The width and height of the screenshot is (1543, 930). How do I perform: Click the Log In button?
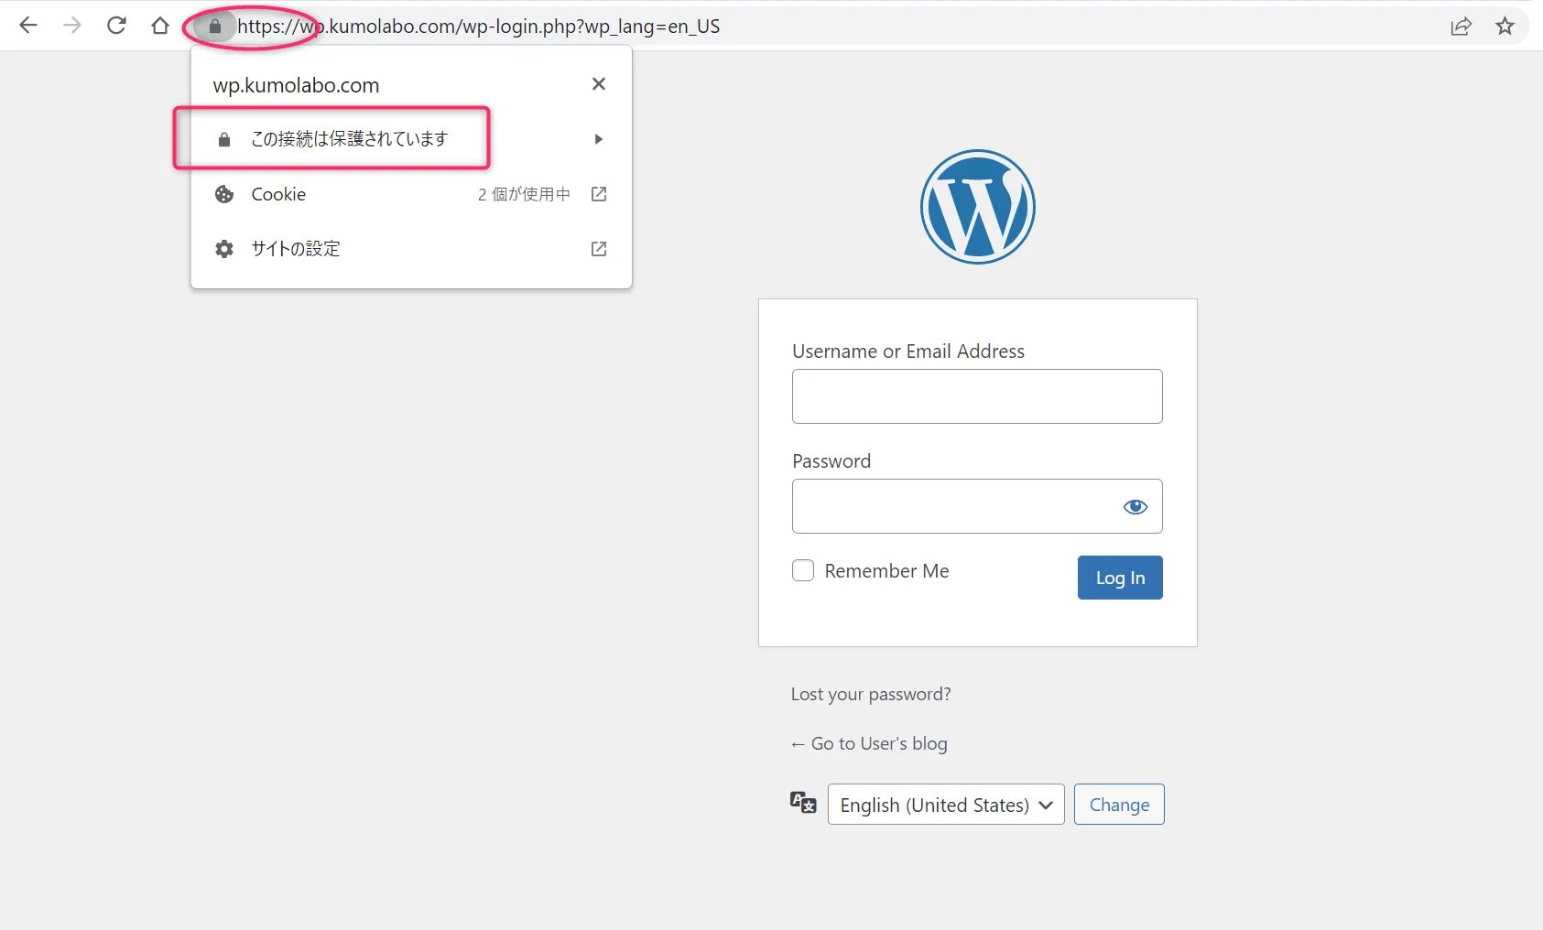tap(1119, 578)
